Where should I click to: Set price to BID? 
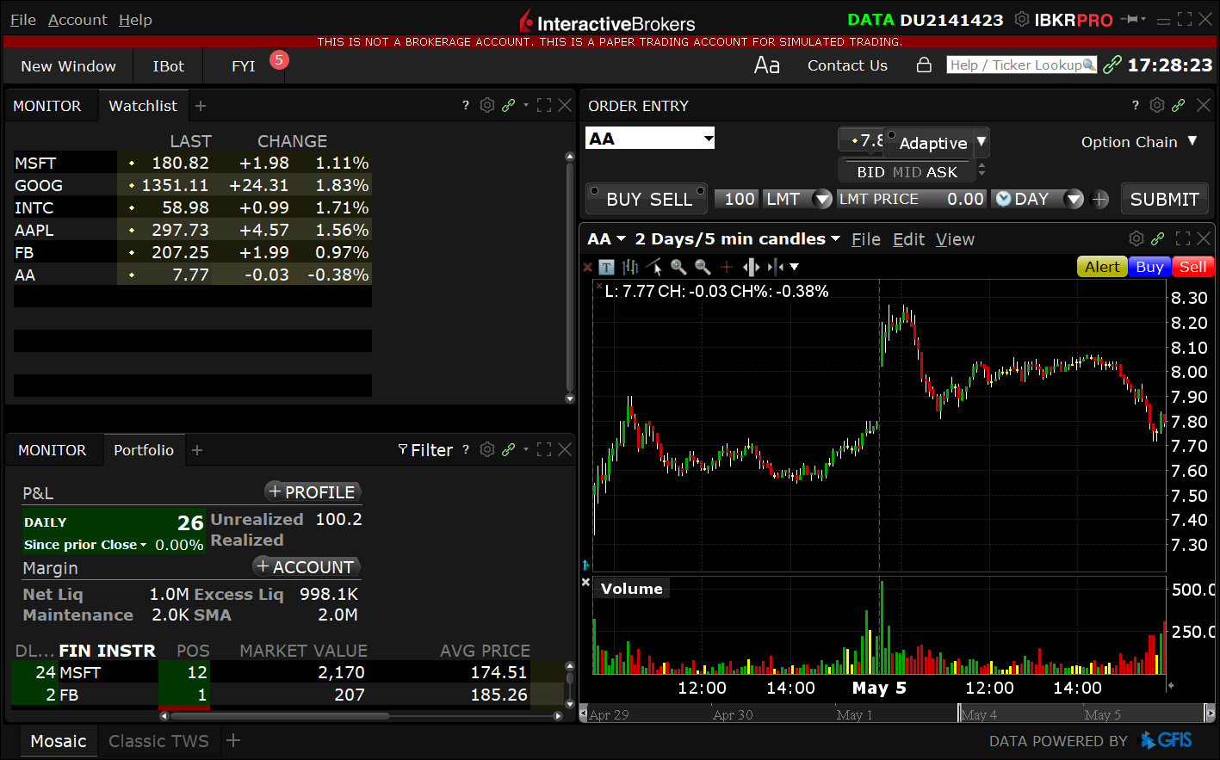(x=870, y=172)
